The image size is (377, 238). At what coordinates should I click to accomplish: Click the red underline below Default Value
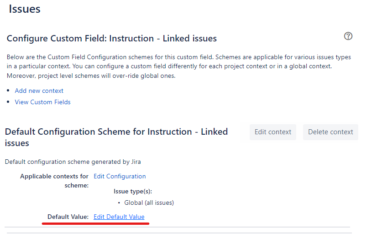click(96, 223)
